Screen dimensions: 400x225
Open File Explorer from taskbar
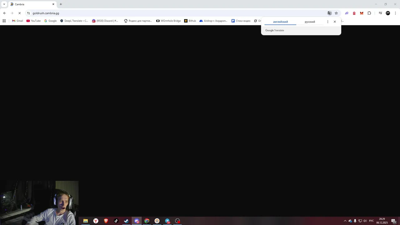[85, 221]
